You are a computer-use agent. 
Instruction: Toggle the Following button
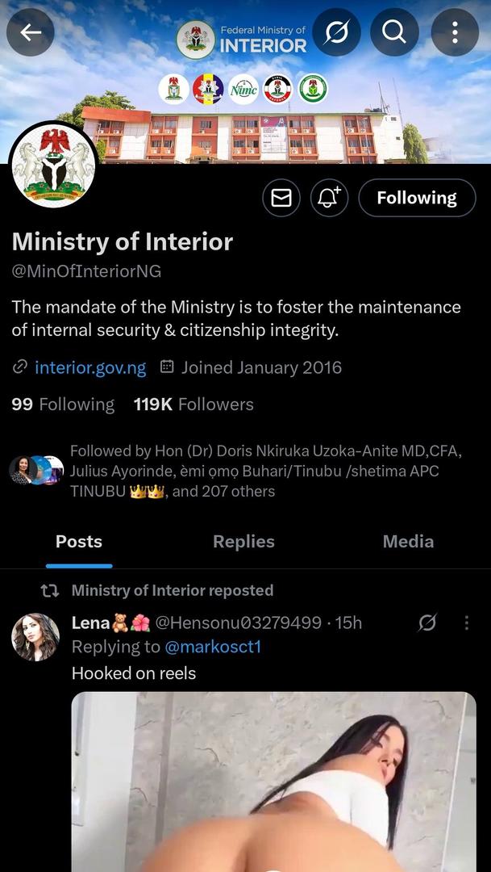pos(416,198)
